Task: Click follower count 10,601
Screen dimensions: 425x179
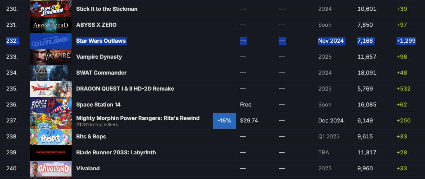Action: pos(367,9)
